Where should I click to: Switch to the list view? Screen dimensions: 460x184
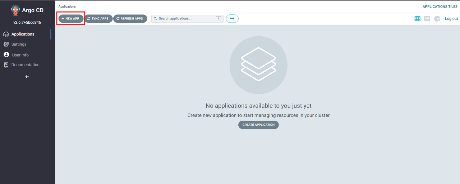427,19
